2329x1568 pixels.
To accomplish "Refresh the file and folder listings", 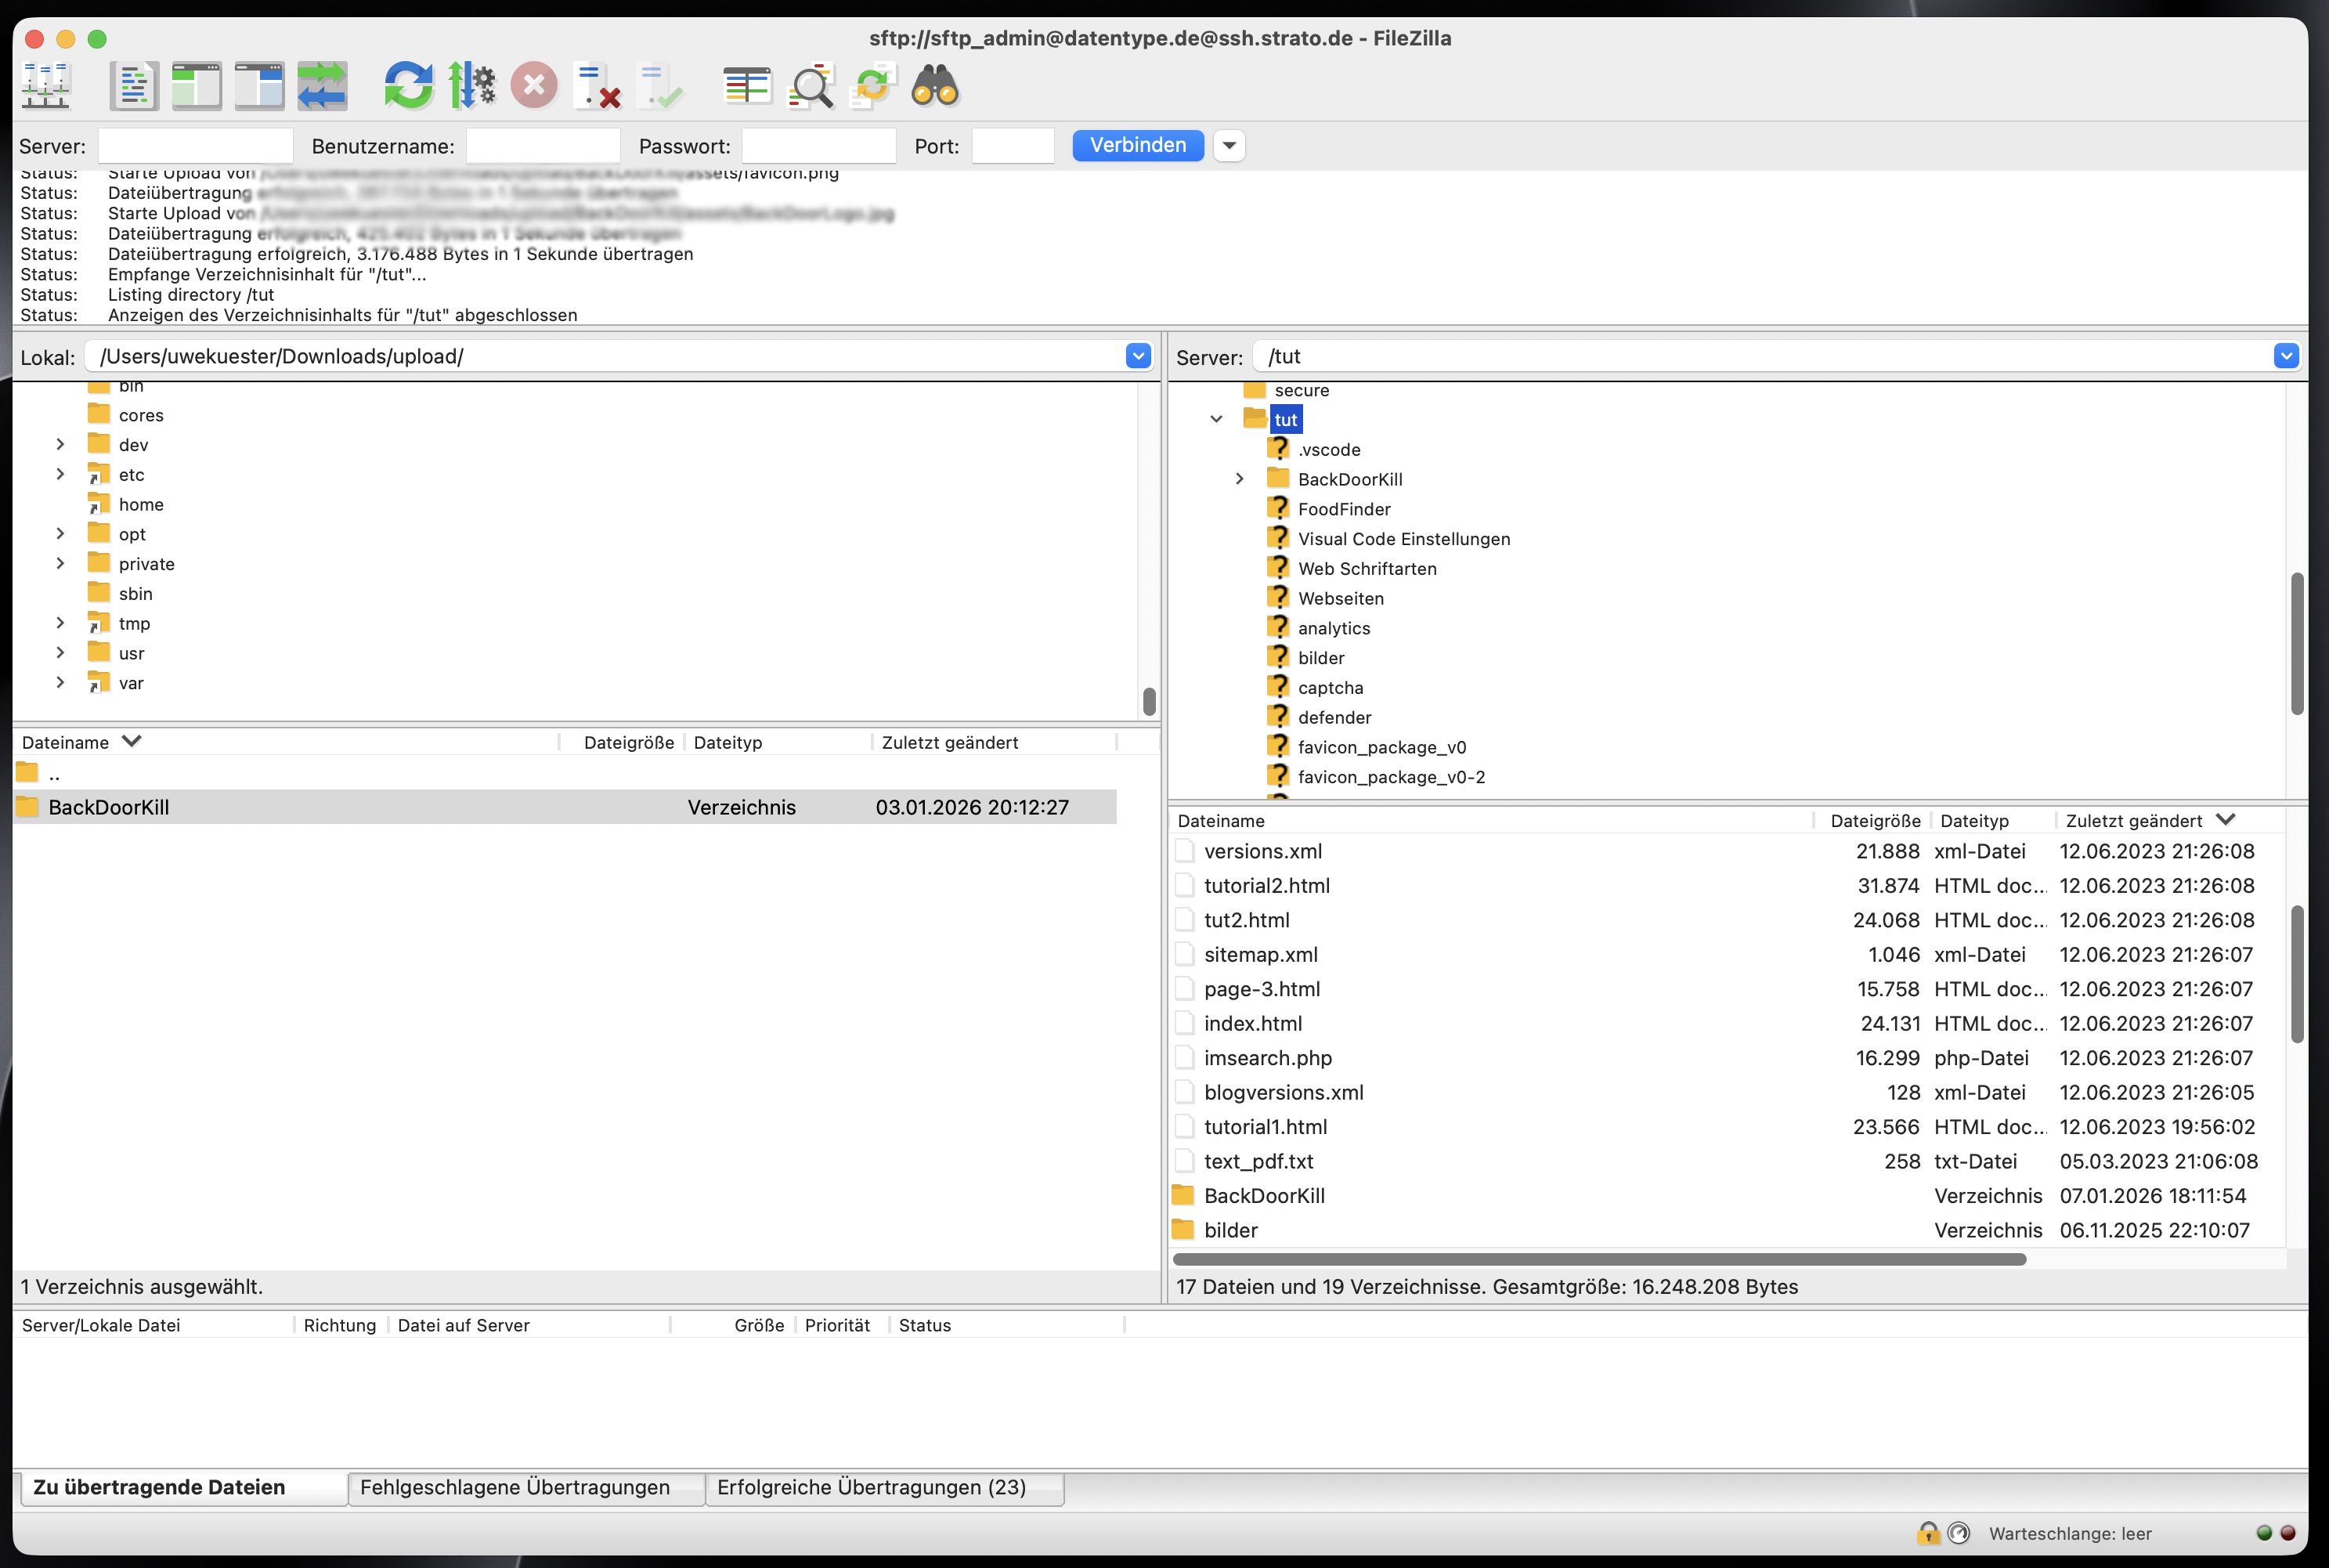I will coord(409,86).
